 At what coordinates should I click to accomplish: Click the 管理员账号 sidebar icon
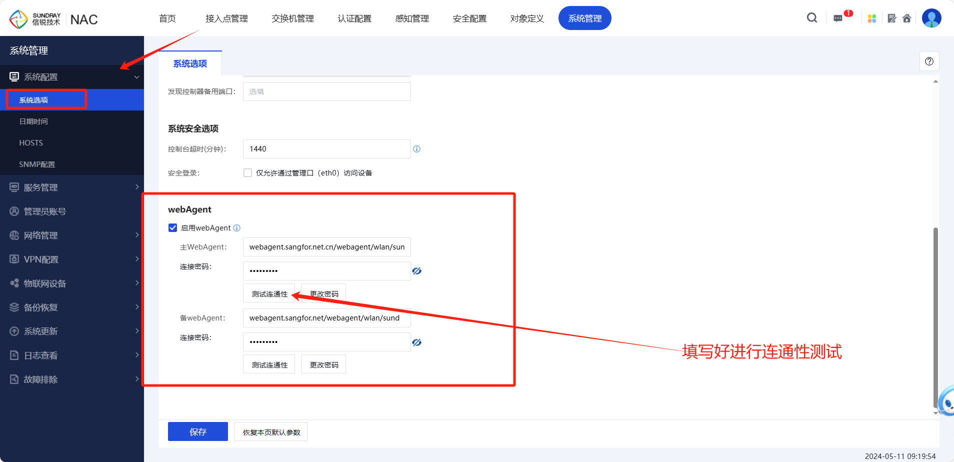(14, 211)
